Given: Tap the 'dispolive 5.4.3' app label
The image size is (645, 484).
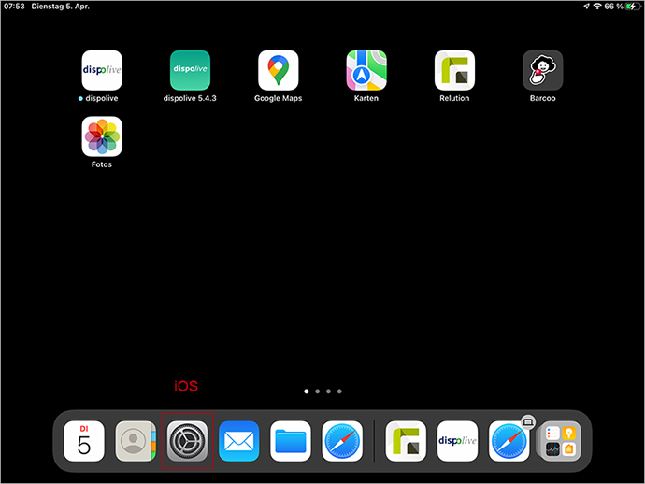Looking at the screenshot, I should 190,98.
